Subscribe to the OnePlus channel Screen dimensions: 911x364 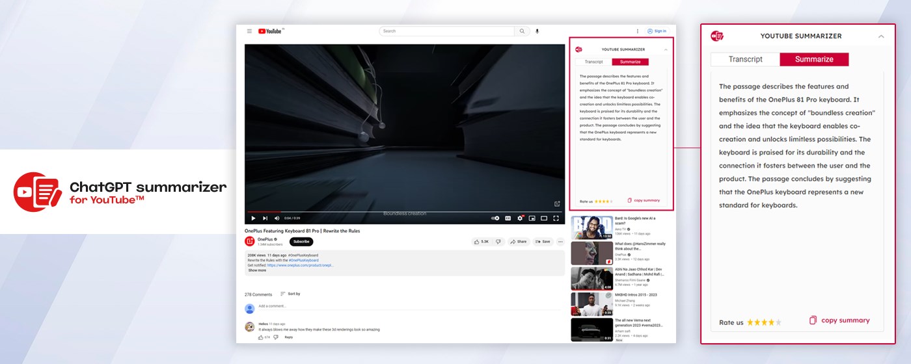click(301, 241)
